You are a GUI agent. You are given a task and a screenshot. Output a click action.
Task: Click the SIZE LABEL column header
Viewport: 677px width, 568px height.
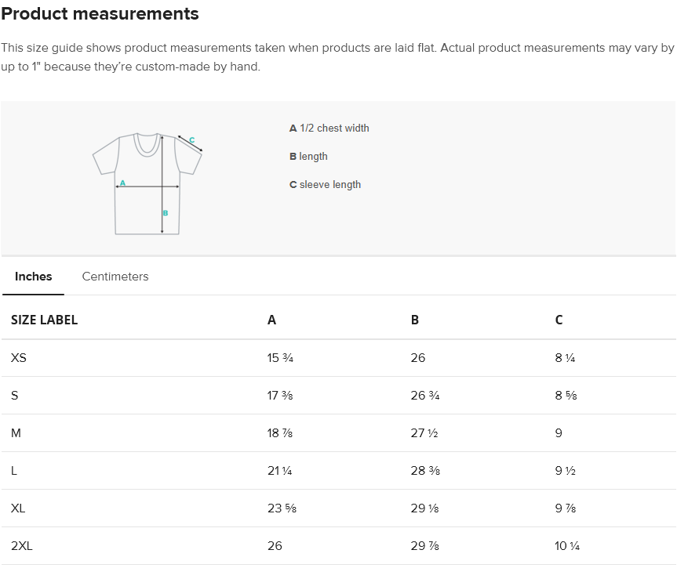pyautogui.click(x=44, y=320)
